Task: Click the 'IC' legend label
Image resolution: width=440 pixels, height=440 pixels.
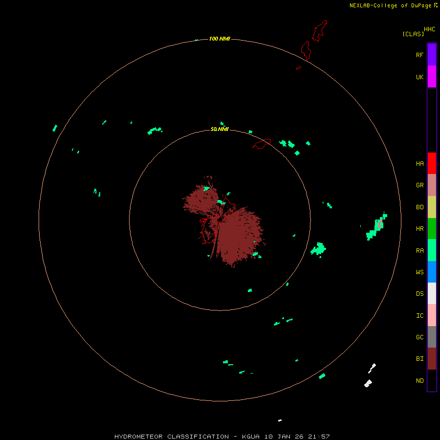Action: [x=420, y=316]
